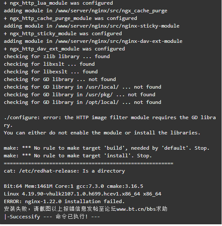Click the 'GD library in /opt/local/' line
This screenshot has height=226, width=222.
(x=83, y=102)
